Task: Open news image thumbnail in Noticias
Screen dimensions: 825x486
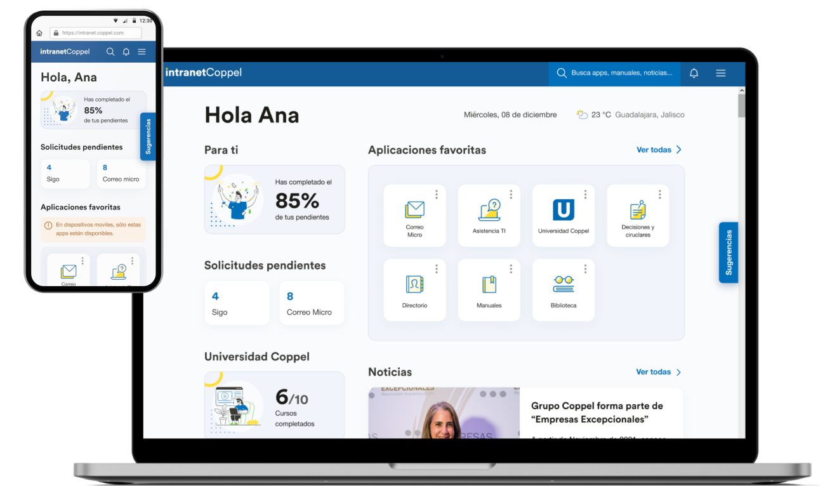Action: click(444, 413)
